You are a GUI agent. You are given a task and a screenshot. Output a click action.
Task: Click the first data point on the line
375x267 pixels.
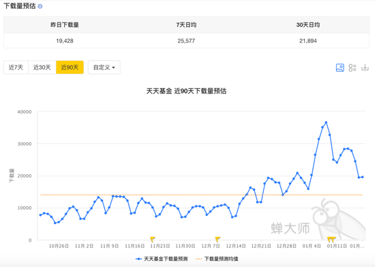tap(40, 215)
